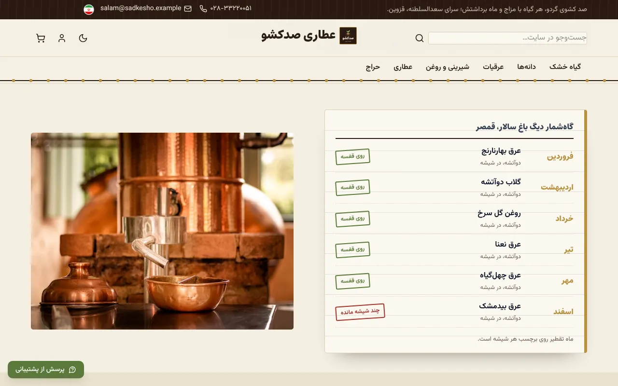
Task: Select گلاب دوآتشه entry
Action: pos(501,182)
